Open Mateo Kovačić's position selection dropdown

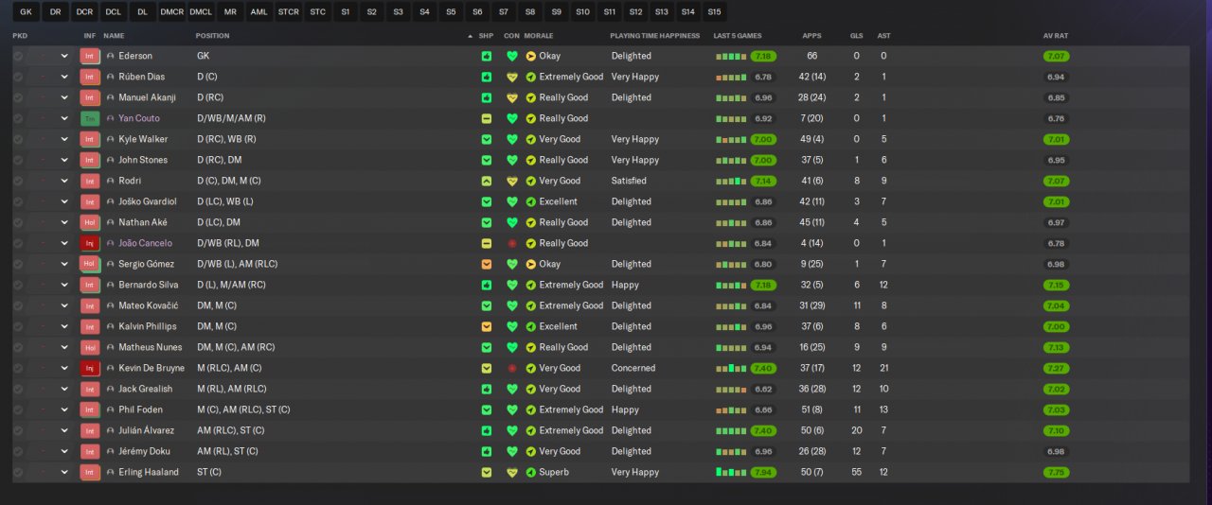coord(64,305)
